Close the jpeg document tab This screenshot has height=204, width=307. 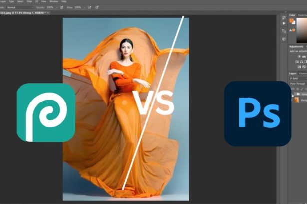point(48,13)
